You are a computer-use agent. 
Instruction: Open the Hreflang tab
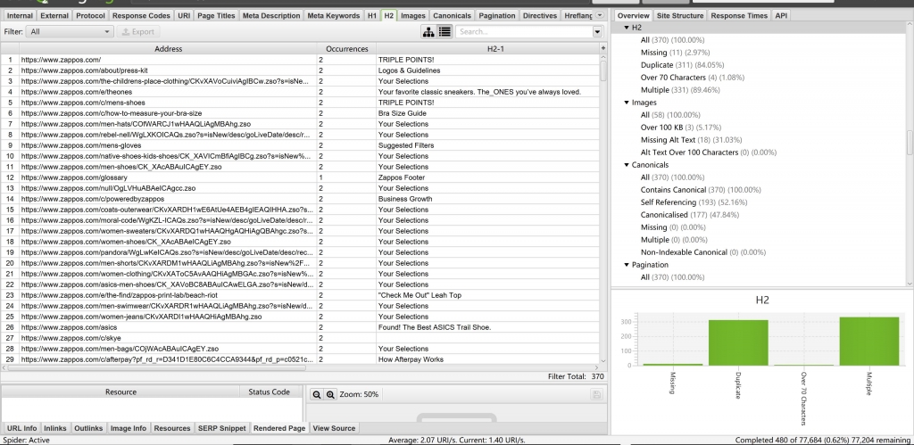click(x=578, y=16)
